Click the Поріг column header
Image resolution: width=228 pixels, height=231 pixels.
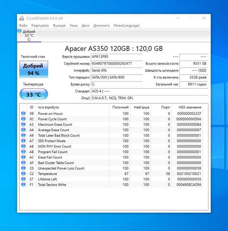(161, 107)
